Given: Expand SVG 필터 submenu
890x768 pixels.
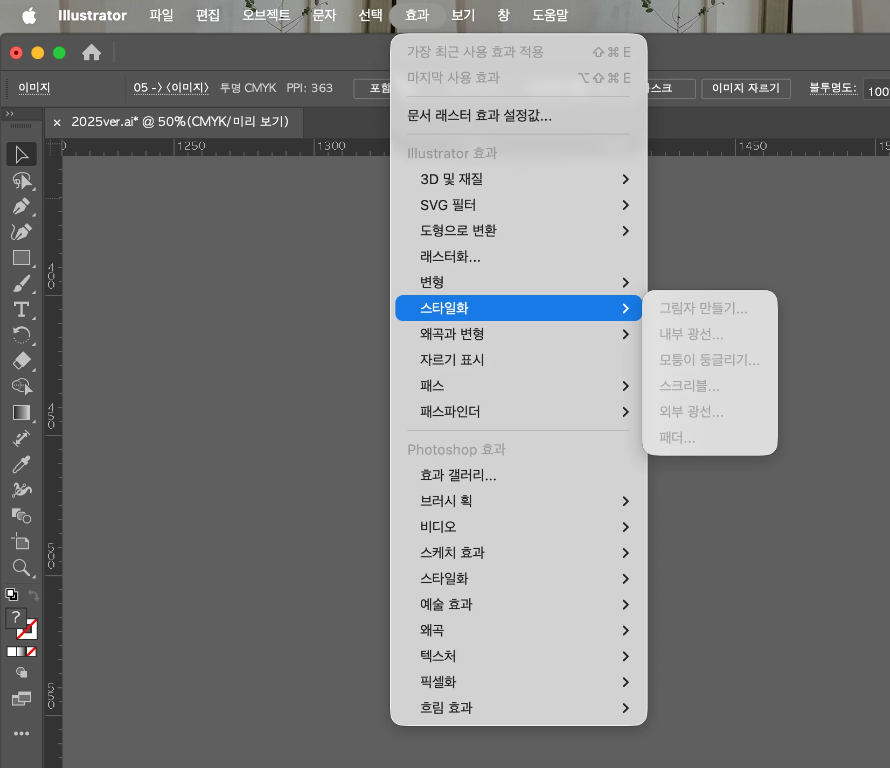Looking at the screenshot, I should (x=518, y=205).
